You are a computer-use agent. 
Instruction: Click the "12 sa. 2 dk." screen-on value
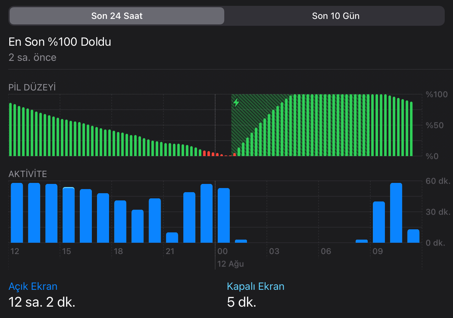point(42,302)
